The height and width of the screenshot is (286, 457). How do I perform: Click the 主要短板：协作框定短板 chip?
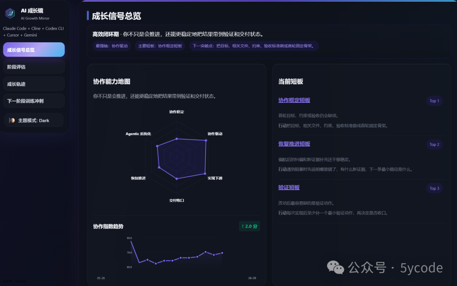160,46
